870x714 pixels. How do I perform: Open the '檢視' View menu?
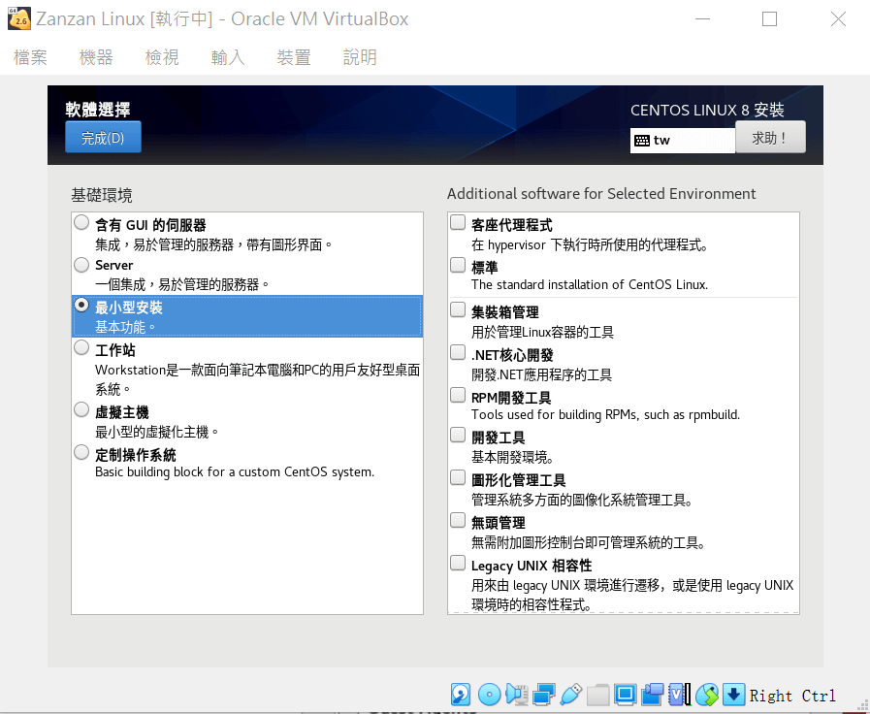[162, 57]
